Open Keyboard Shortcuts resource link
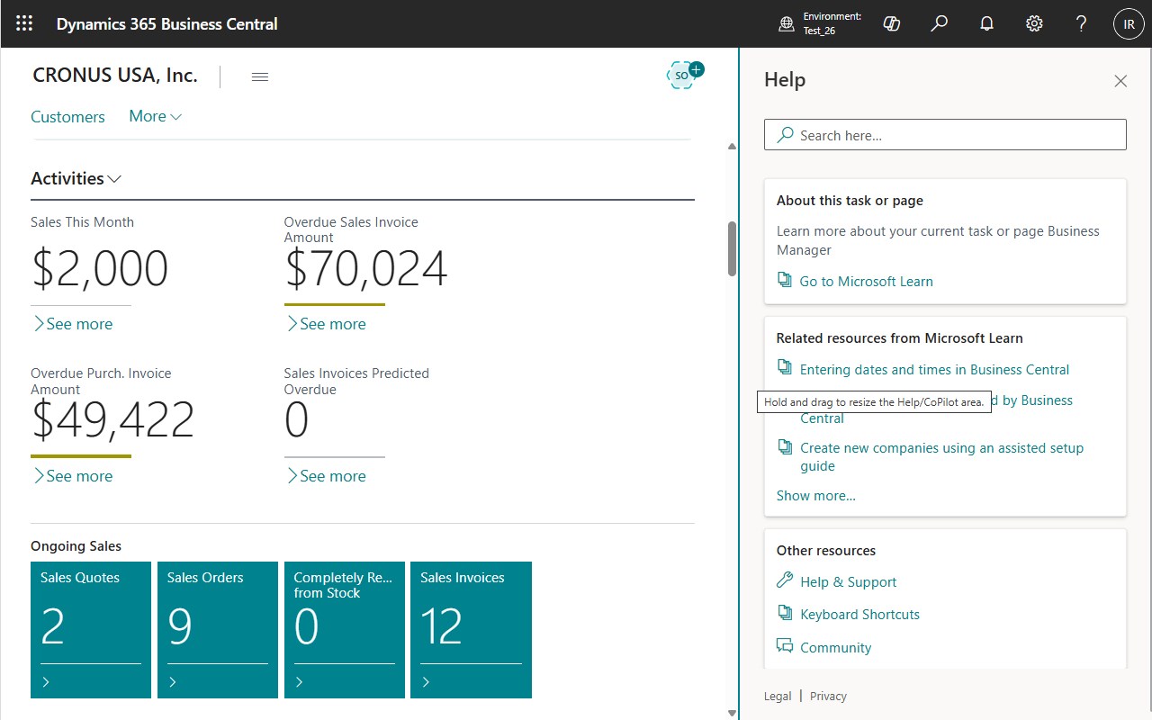This screenshot has width=1152, height=720. [x=859, y=615]
